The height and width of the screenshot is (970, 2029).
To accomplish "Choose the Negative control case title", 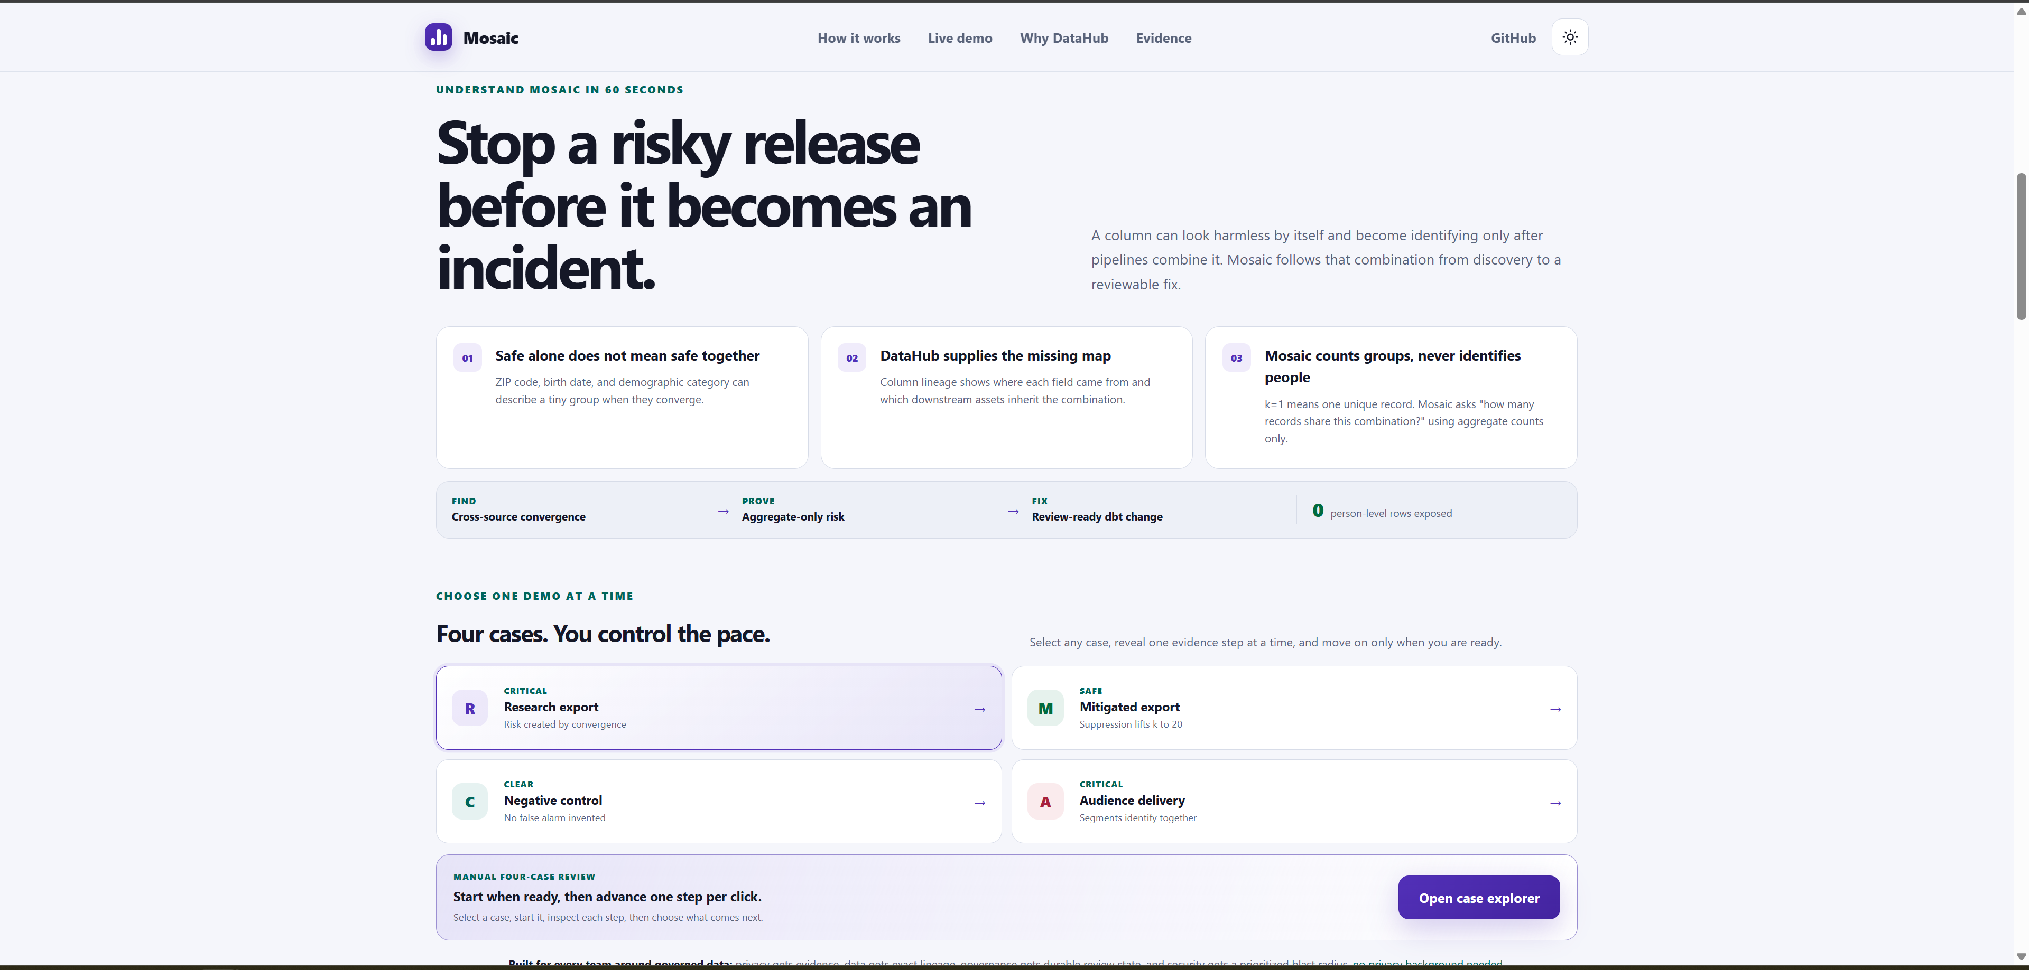I will click(x=552, y=800).
